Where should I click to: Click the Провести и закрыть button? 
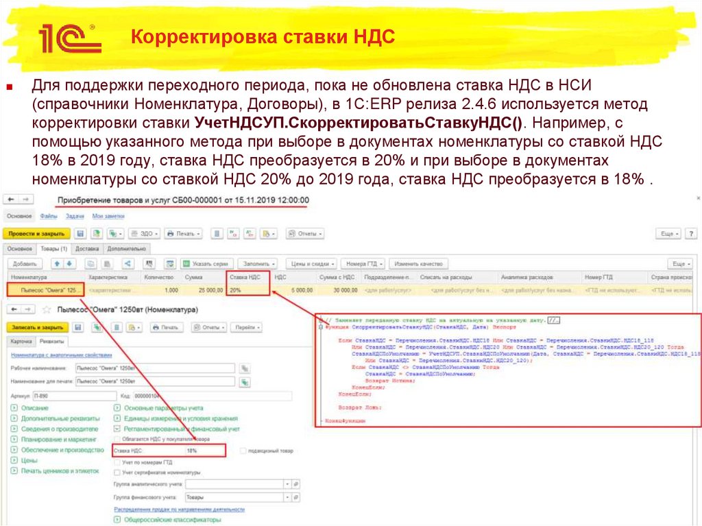click(37, 233)
